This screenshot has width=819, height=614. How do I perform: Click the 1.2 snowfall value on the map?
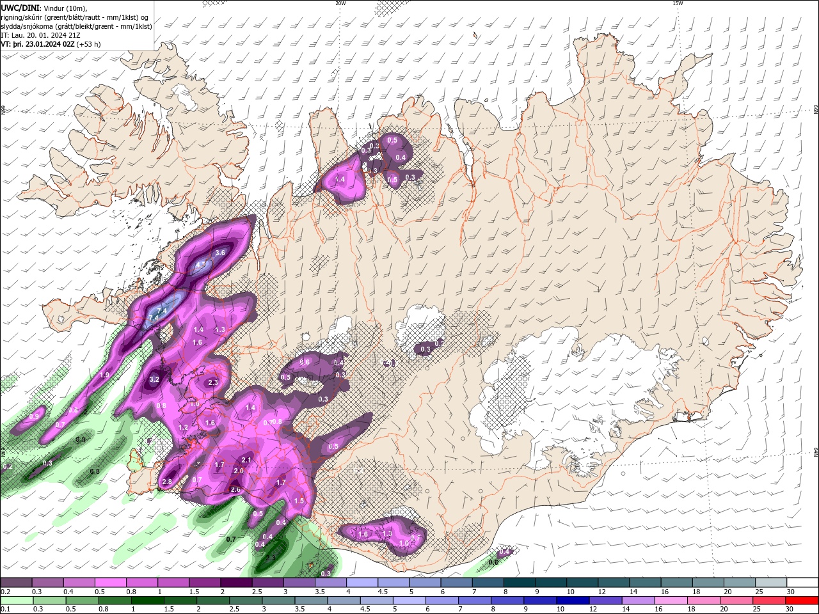(183, 428)
